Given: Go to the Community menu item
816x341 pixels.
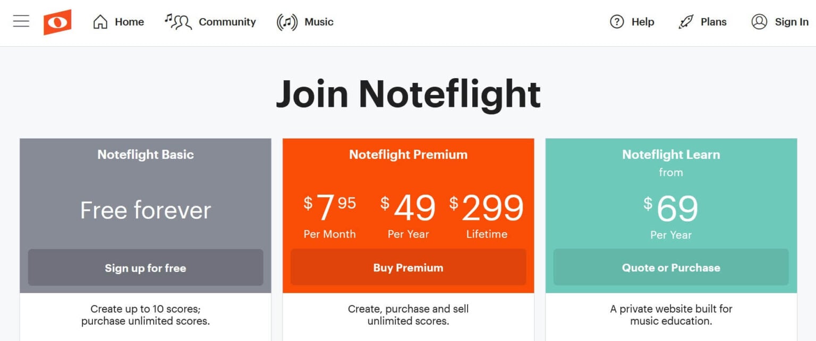Looking at the screenshot, I should click(227, 22).
